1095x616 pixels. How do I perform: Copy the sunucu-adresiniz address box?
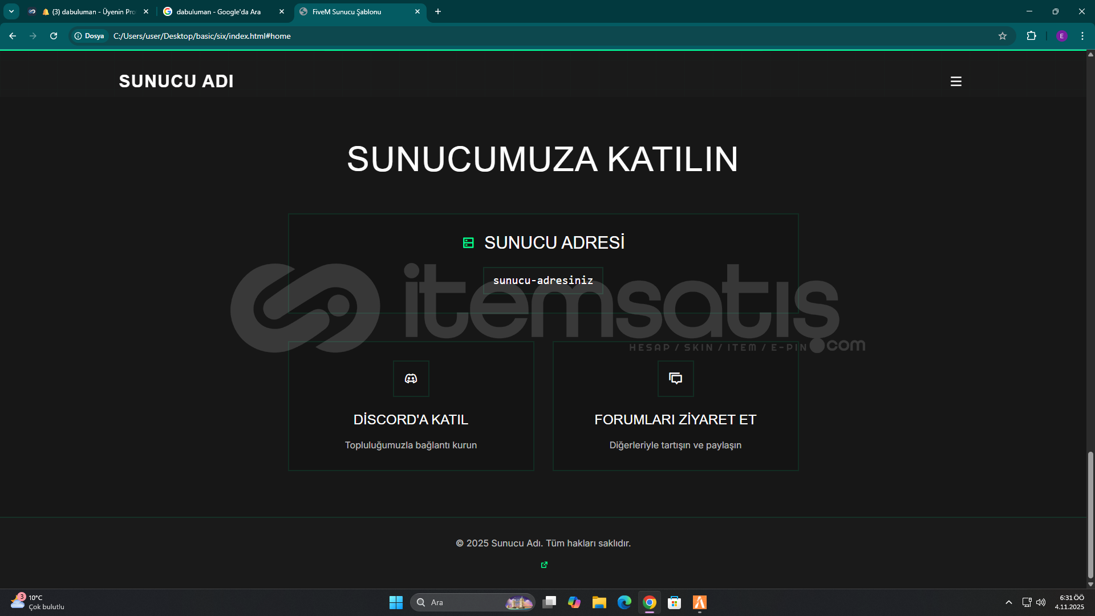(543, 281)
